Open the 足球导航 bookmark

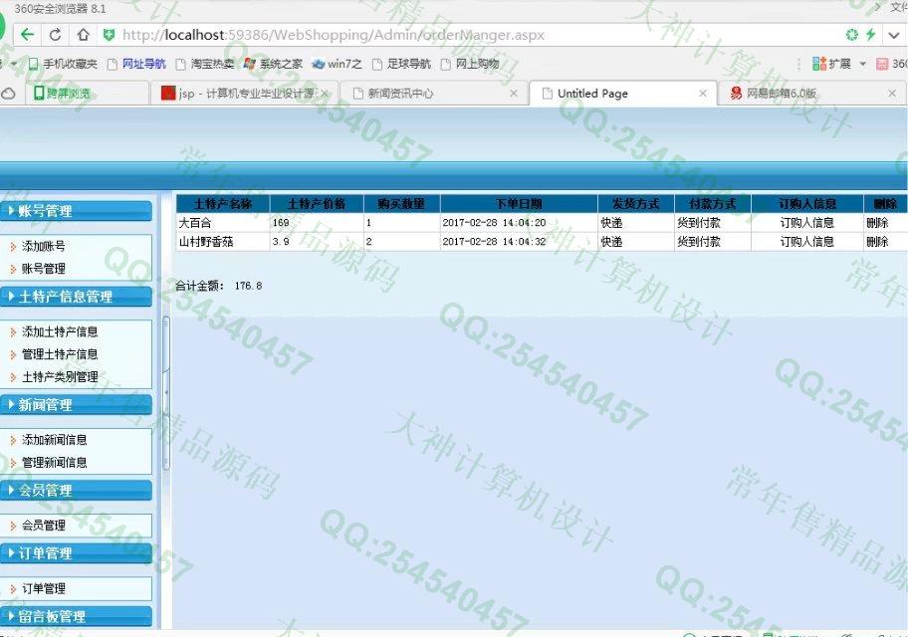401,64
